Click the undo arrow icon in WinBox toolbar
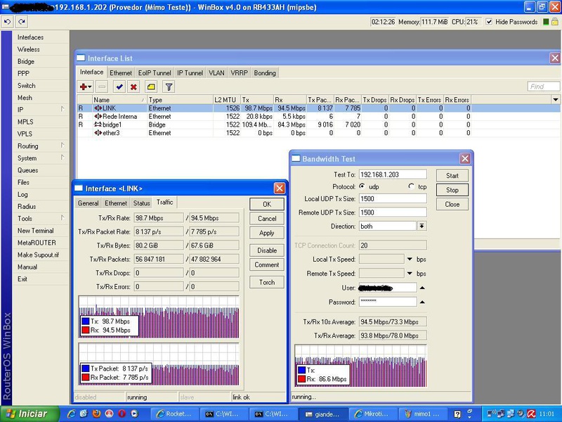 [7, 22]
